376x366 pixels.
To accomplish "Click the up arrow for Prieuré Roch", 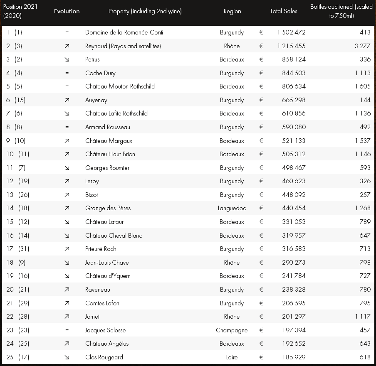I will [67, 249].
